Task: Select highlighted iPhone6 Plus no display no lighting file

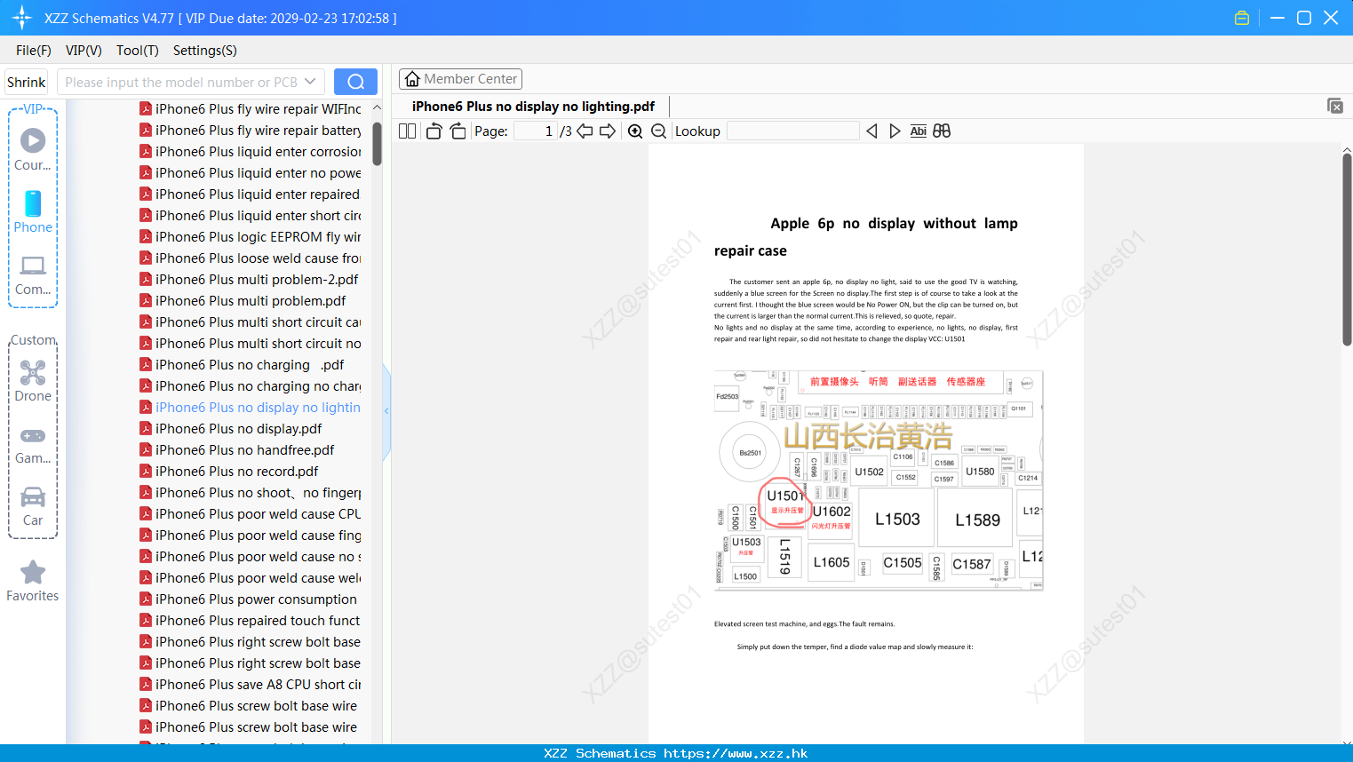Action: click(x=251, y=408)
